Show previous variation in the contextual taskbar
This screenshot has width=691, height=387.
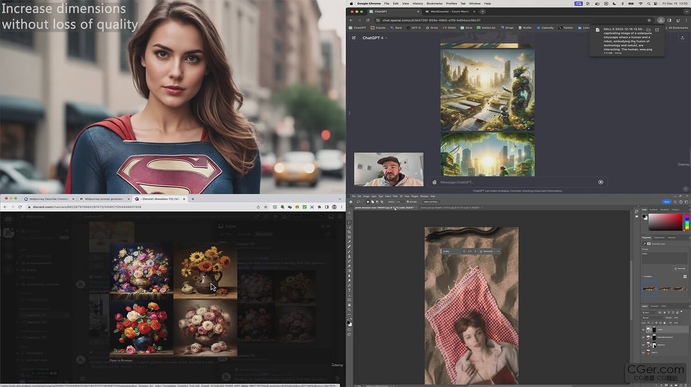pos(464,251)
